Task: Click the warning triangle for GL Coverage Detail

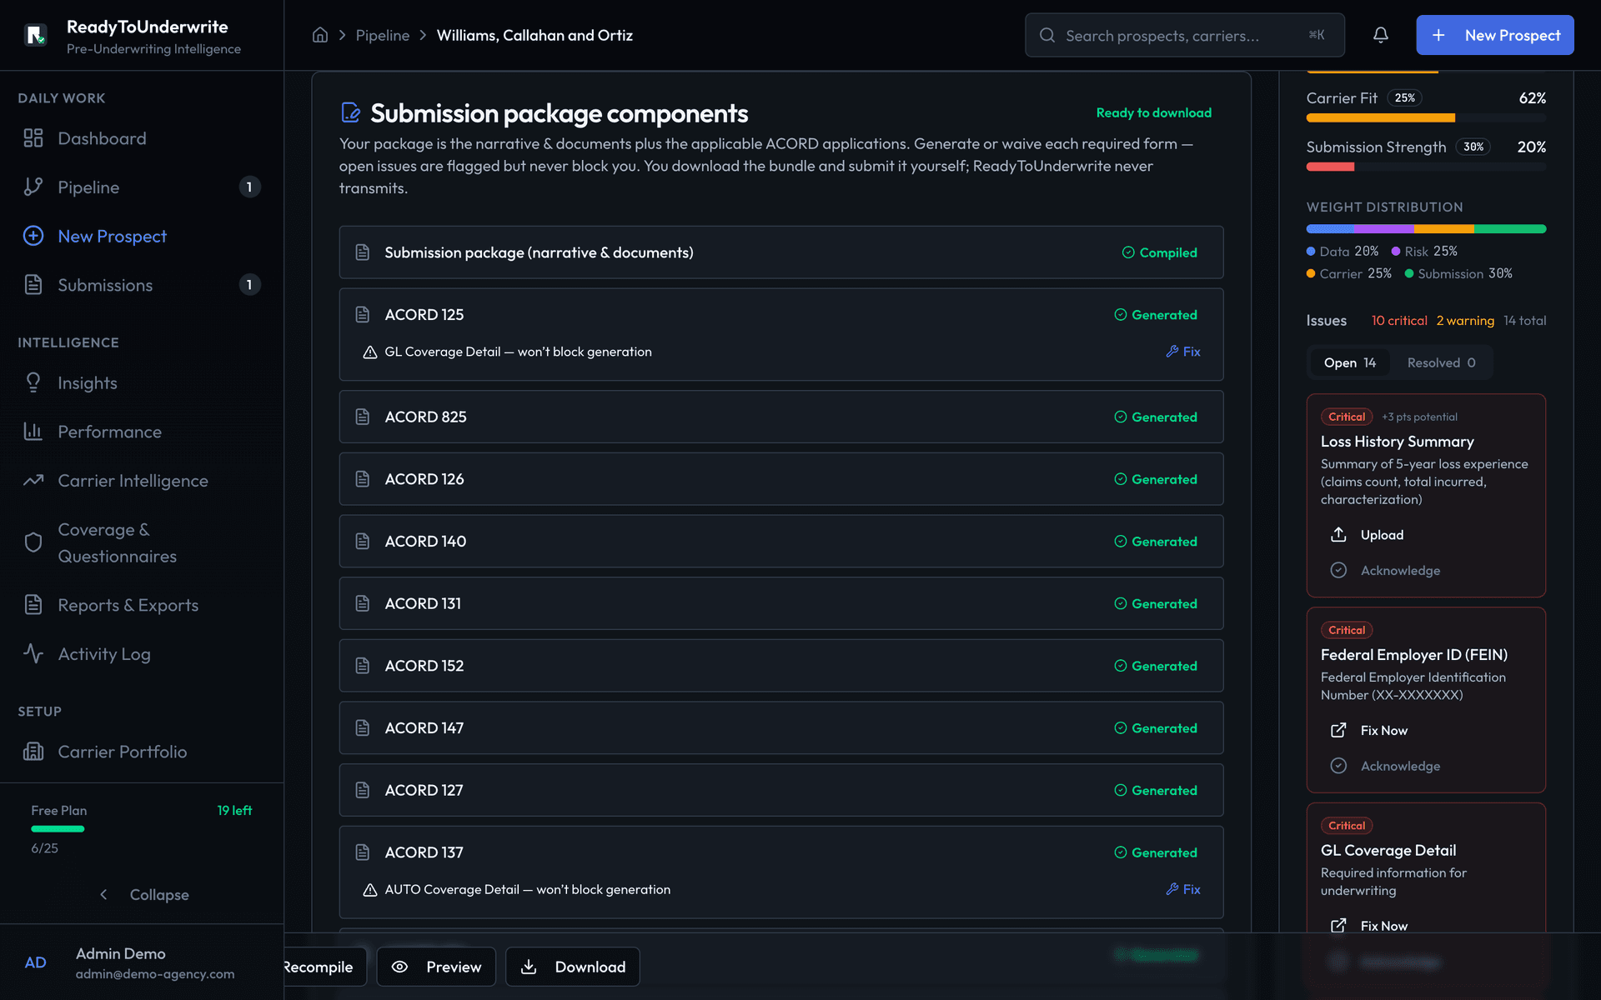Action: (x=370, y=352)
